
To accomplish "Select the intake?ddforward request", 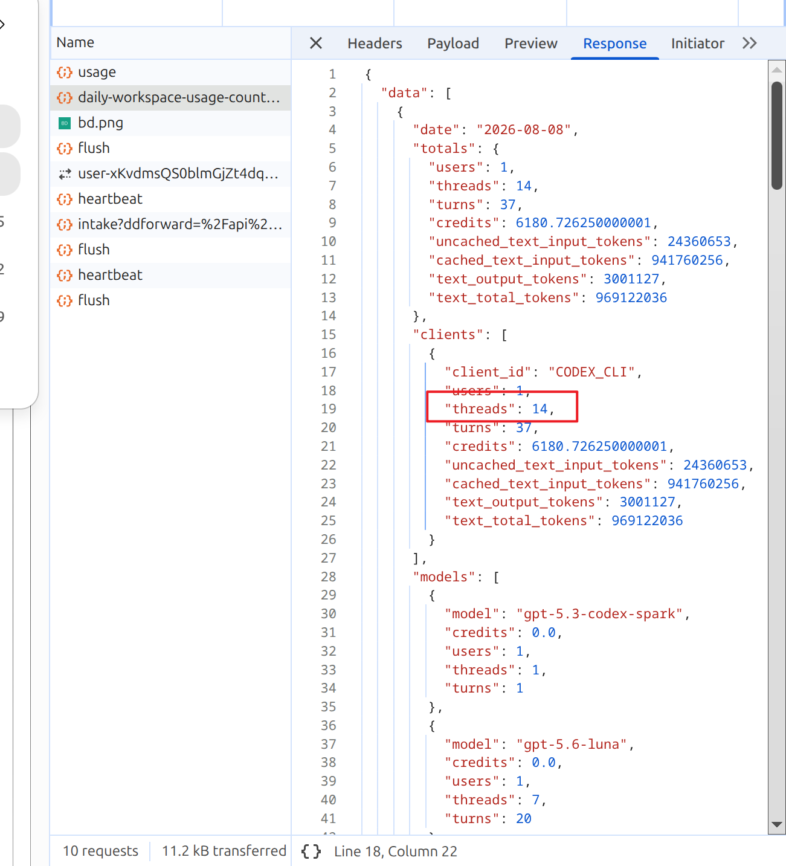I will tap(170, 224).
